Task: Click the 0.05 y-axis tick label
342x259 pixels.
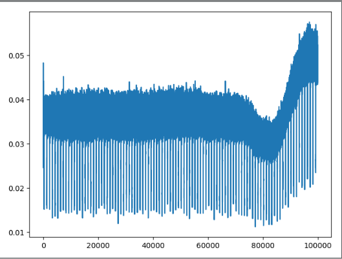Action: (16, 56)
